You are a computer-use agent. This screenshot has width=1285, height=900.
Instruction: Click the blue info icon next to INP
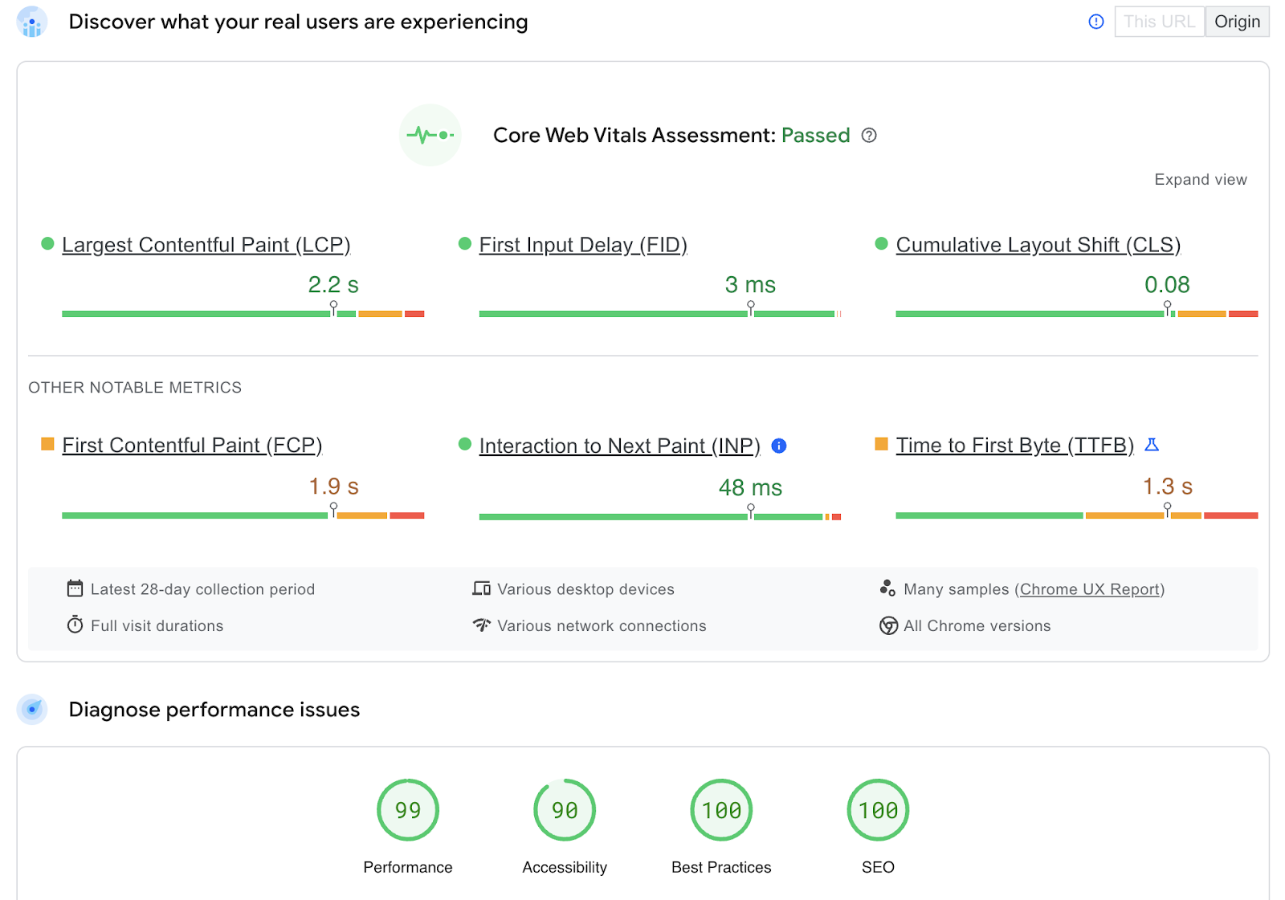click(778, 446)
